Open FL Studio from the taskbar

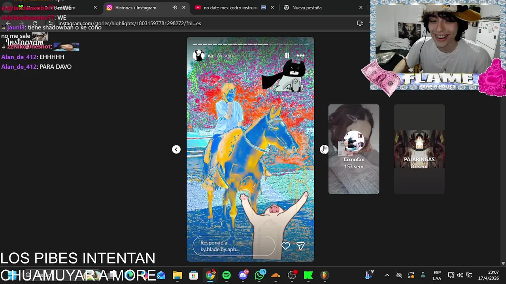324,275
